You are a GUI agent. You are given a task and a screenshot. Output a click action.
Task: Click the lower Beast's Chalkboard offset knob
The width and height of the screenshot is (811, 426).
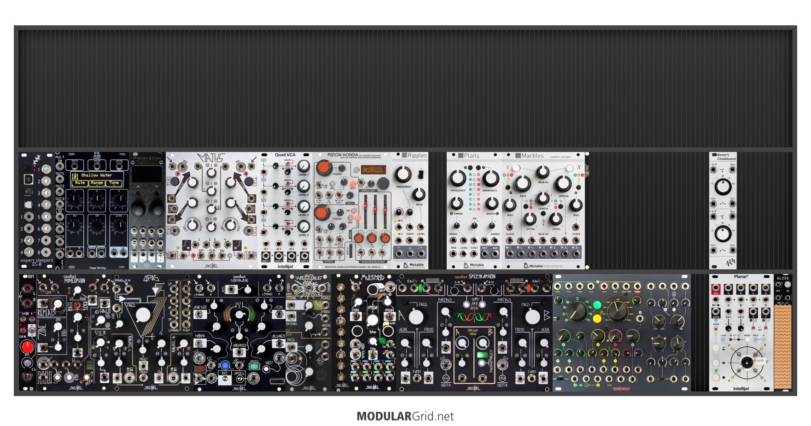(723, 233)
